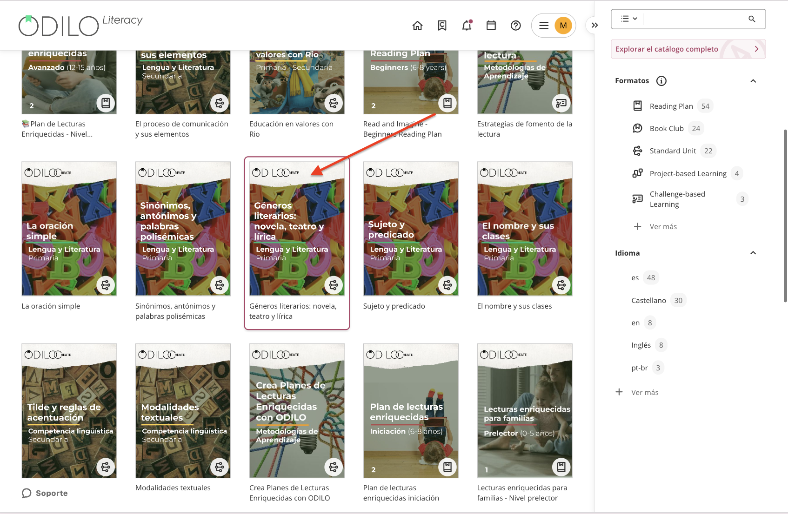Viewport: 788px width, 514px height.
Task: Click unit icon on Educación en valores cover
Action: [x=334, y=103]
